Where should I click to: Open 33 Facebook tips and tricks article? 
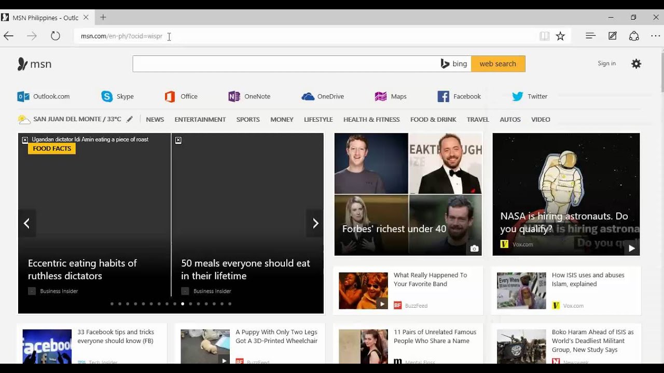pos(116,337)
